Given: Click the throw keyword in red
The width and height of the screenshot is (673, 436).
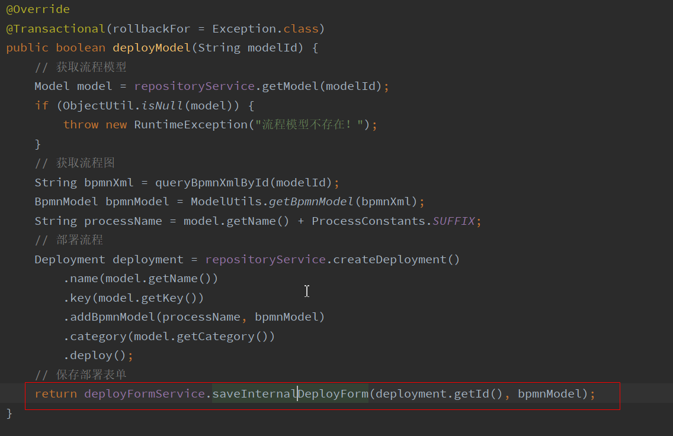Looking at the screenshot, I should (81, 124).
